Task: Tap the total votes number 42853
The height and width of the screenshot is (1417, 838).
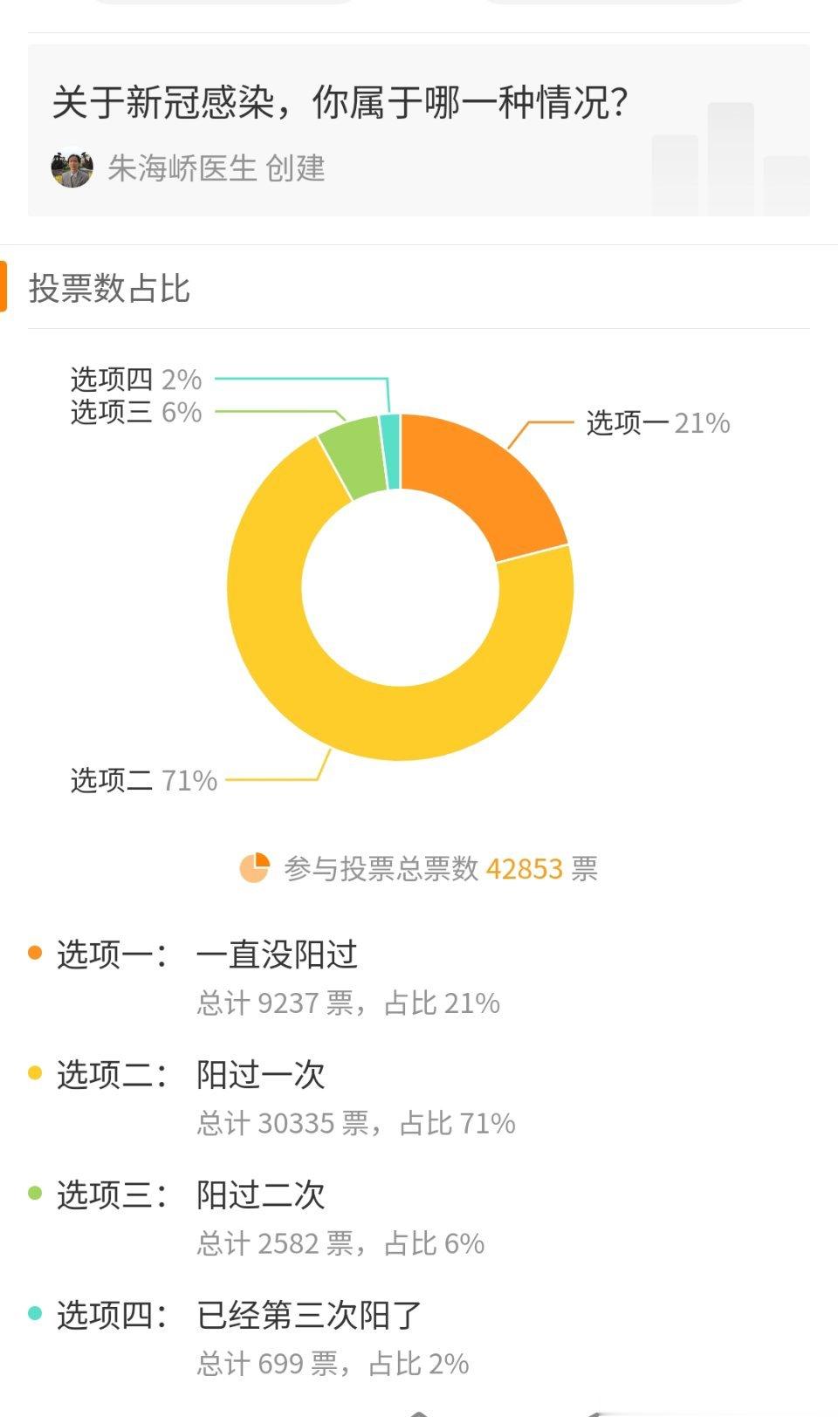Action: (x=524, y=869)
